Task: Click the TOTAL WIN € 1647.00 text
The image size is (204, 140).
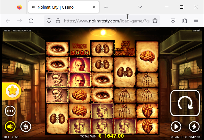Action: 102,136
